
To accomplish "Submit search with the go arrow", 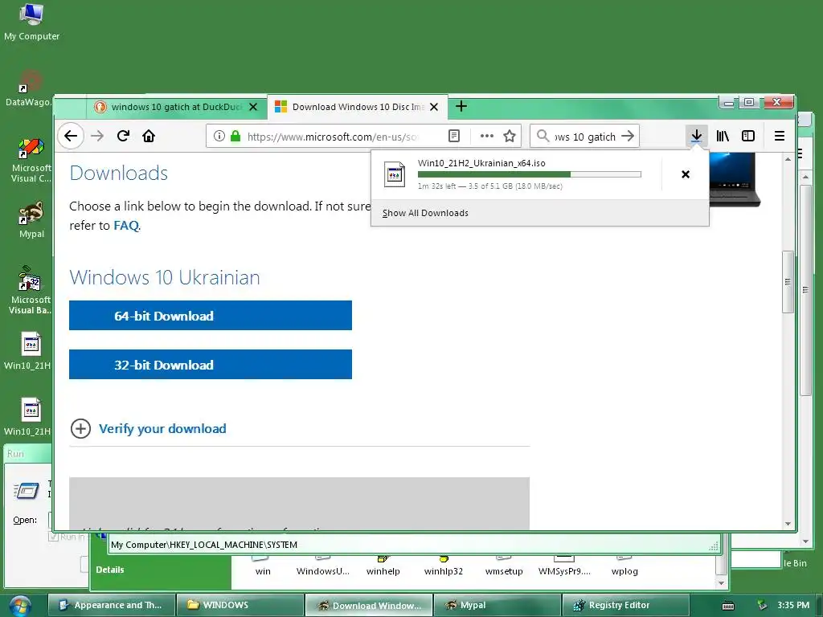I will click(x=628, y=137).
